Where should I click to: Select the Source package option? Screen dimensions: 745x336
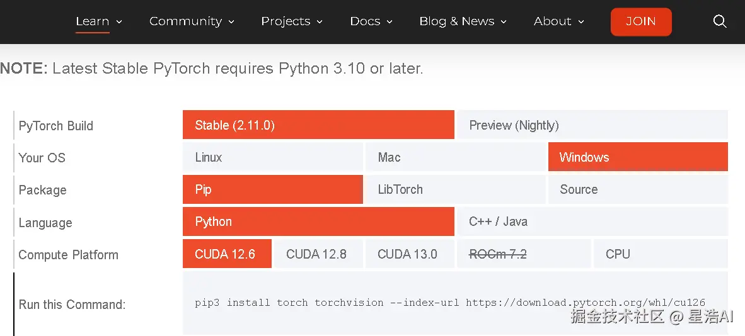[638, 189]
